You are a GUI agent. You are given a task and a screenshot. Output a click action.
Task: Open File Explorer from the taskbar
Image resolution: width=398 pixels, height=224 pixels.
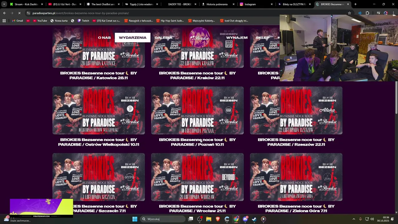[209, 219]
